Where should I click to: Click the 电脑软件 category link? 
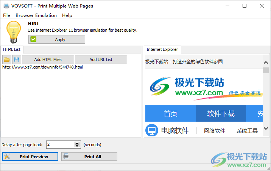[x=175, y=131]
